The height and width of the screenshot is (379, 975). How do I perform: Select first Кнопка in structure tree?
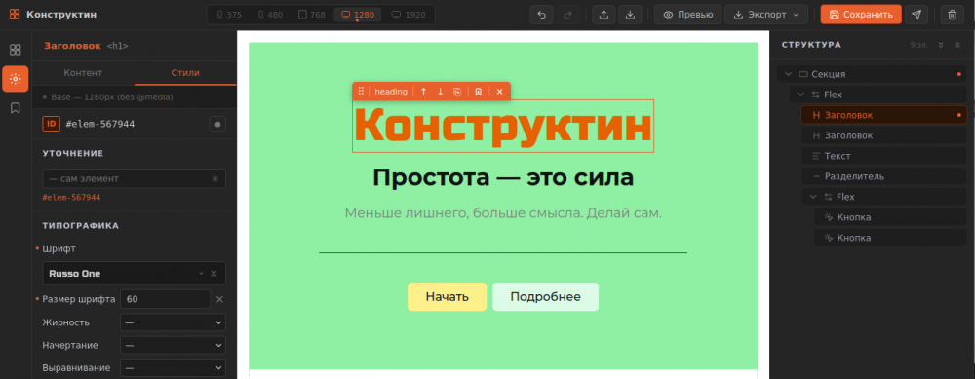click(890, 217)
